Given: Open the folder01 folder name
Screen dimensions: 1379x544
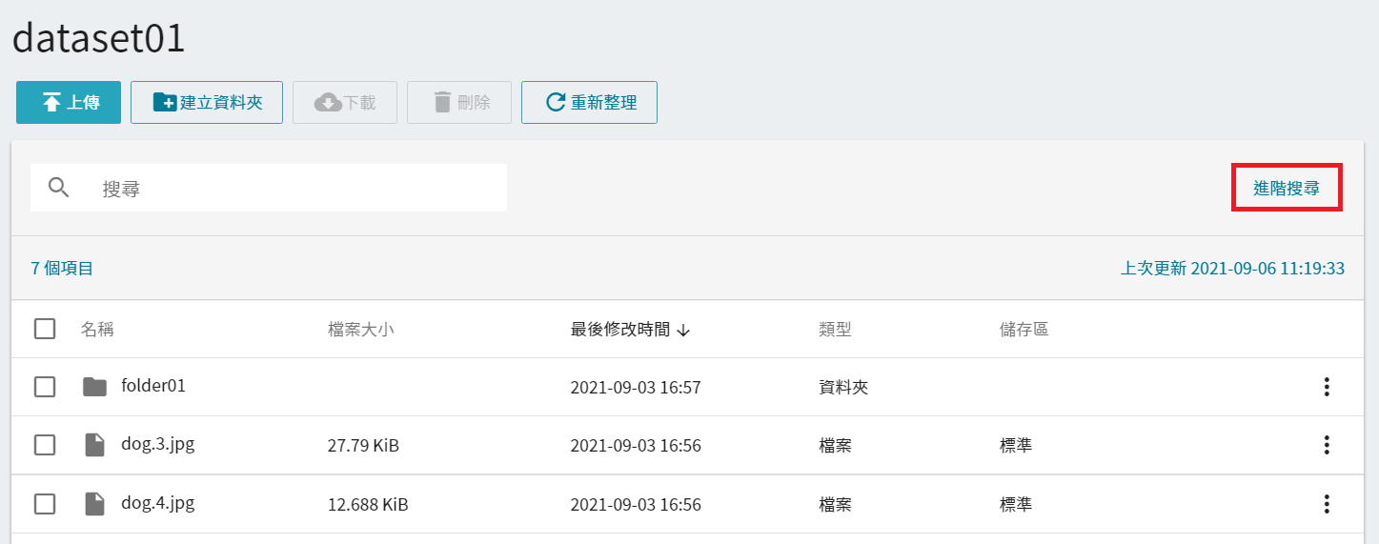Looking at the screenshot, I should pos(153,386).
